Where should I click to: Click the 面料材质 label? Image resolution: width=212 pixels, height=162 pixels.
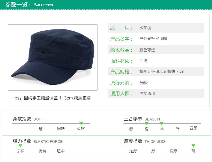tap(121, 61)
